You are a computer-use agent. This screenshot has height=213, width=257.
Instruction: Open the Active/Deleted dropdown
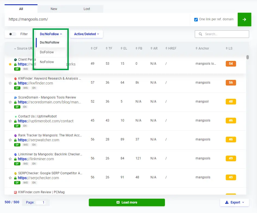86,34
